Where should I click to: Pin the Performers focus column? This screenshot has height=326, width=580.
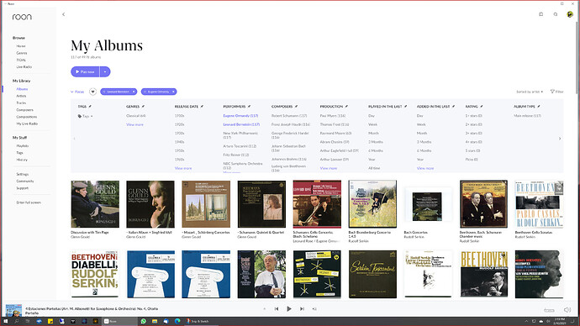click(x=250, y=107)
